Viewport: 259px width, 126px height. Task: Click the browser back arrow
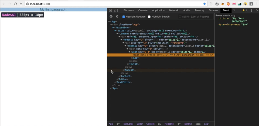(4, 4)
